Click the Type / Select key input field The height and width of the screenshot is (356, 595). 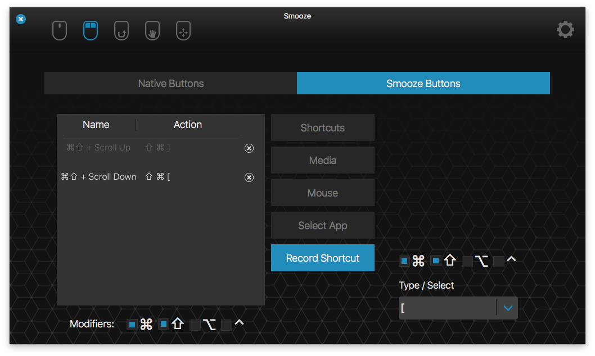(447, 308)
